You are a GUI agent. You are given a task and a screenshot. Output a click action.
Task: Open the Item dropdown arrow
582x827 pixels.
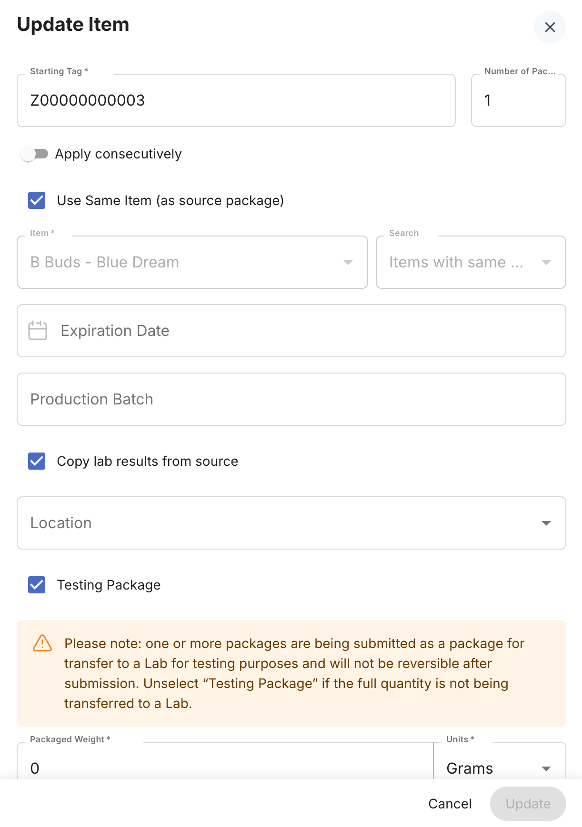348,263
